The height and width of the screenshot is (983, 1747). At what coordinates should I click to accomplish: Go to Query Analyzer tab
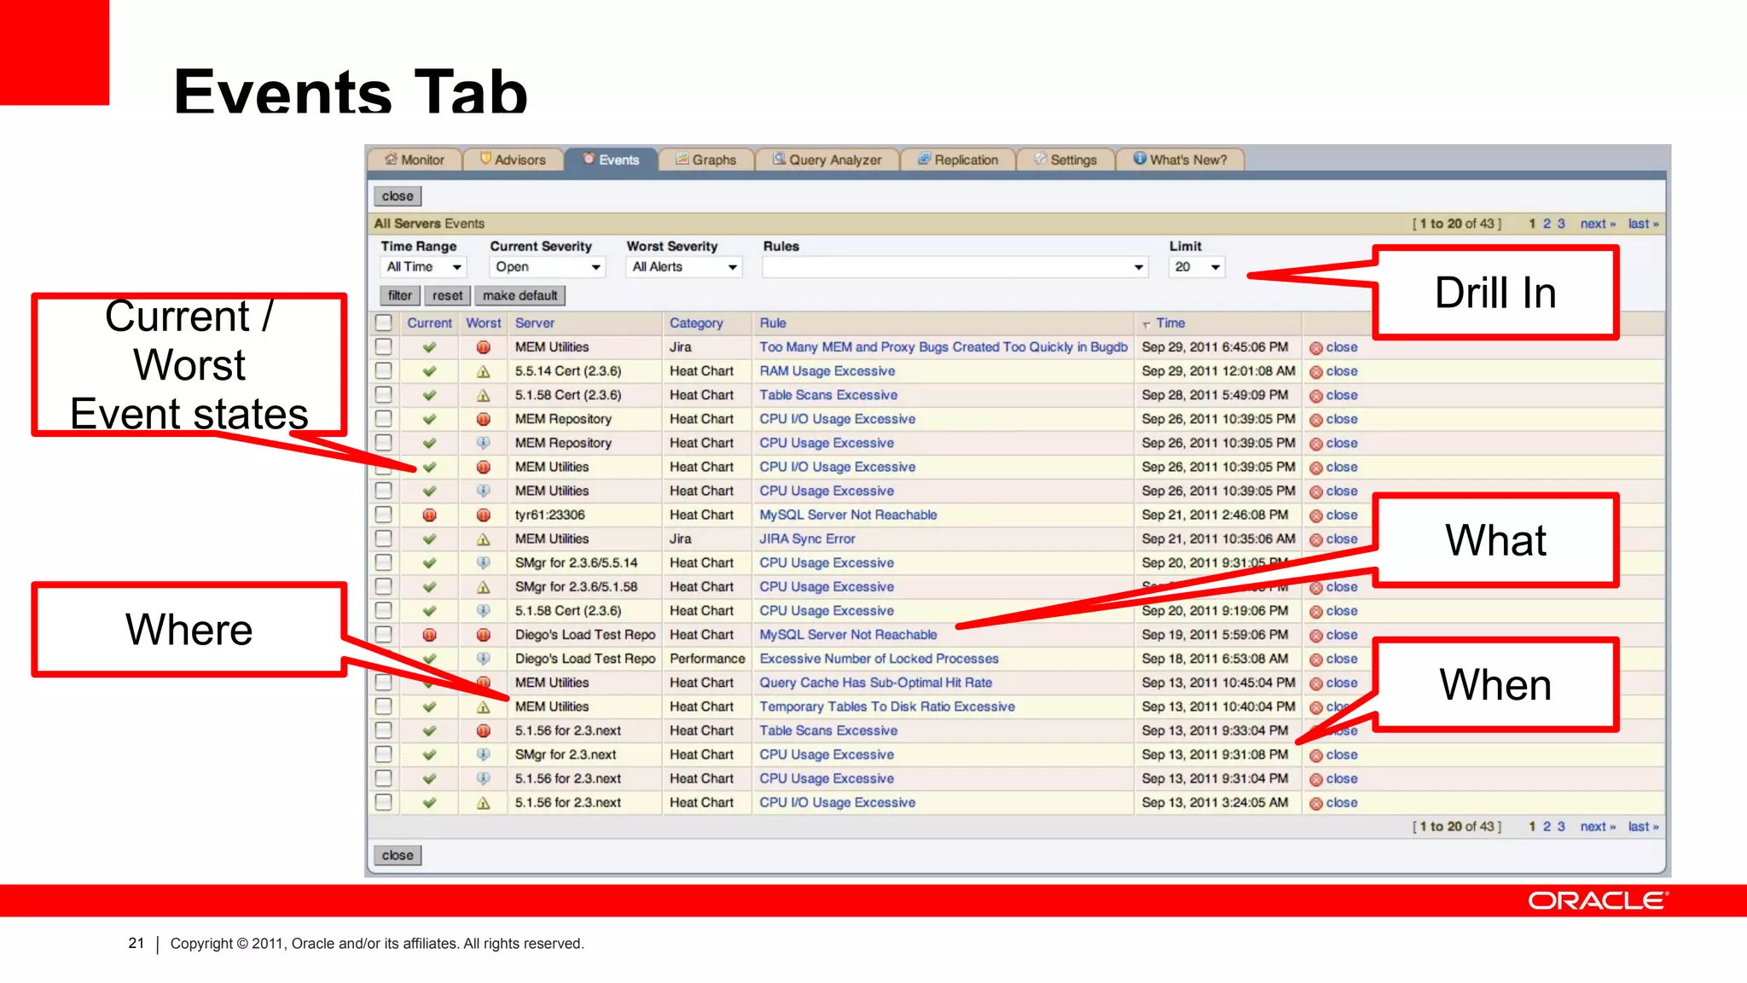click(827, 160)
